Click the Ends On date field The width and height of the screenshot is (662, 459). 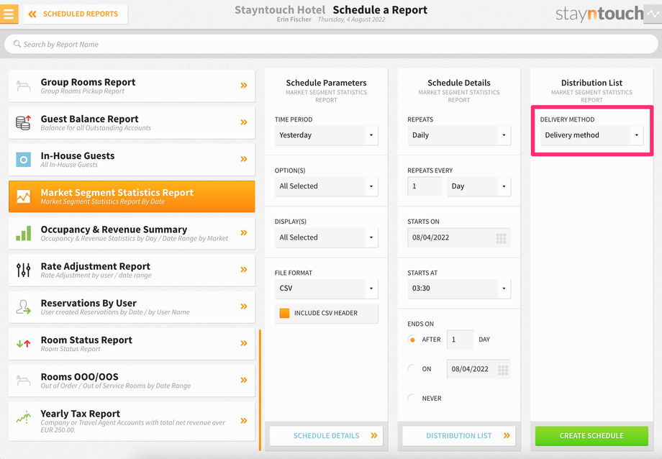(x=479, y=369)
